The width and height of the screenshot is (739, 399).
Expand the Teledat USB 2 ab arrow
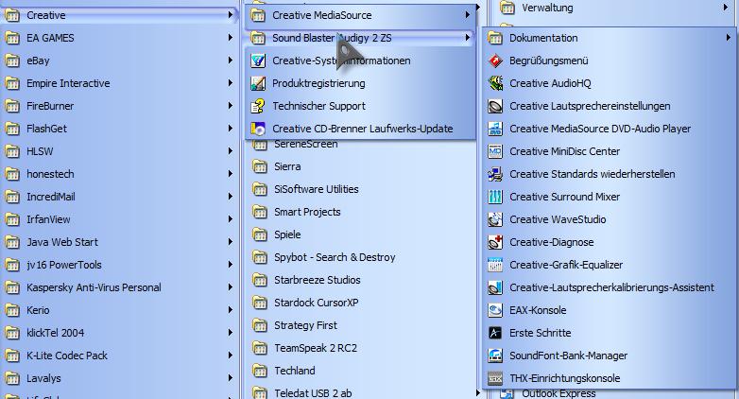point(478,393)
